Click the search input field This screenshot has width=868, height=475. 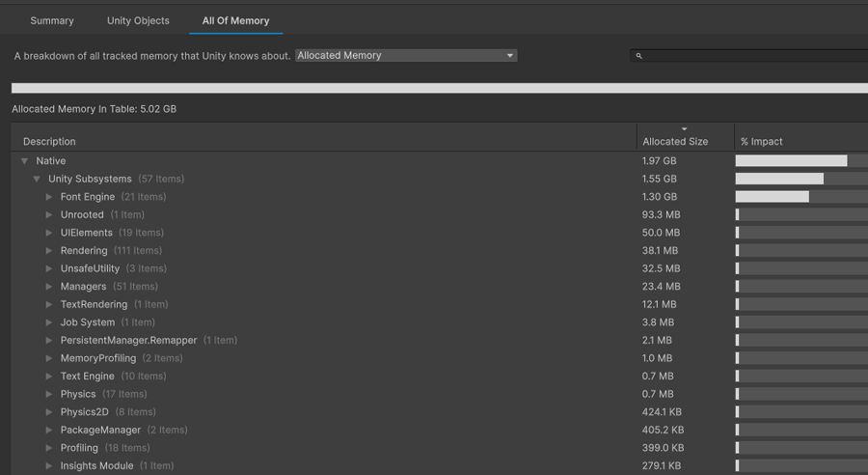click(752, 56)
